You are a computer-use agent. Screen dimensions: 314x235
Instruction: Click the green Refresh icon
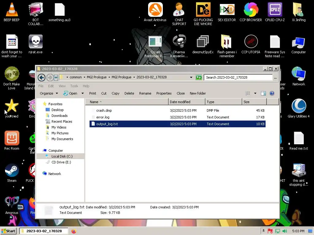click(x=199, y=77)
